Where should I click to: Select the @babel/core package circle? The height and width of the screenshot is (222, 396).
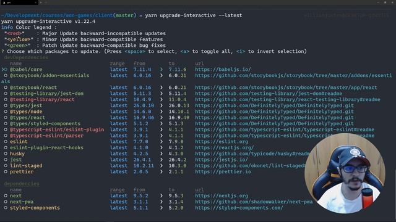point(6,70)
